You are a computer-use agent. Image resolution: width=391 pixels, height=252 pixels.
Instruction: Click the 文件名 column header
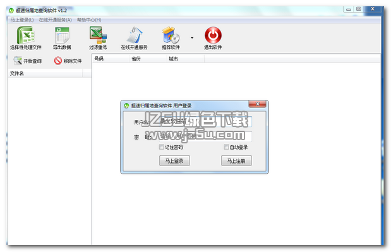pos(45,73)
